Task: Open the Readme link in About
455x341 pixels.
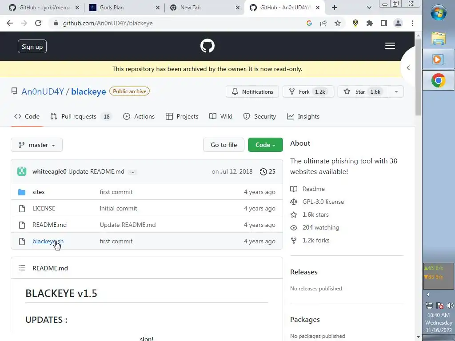Action: pyautogui.click(x=307, y=189)
